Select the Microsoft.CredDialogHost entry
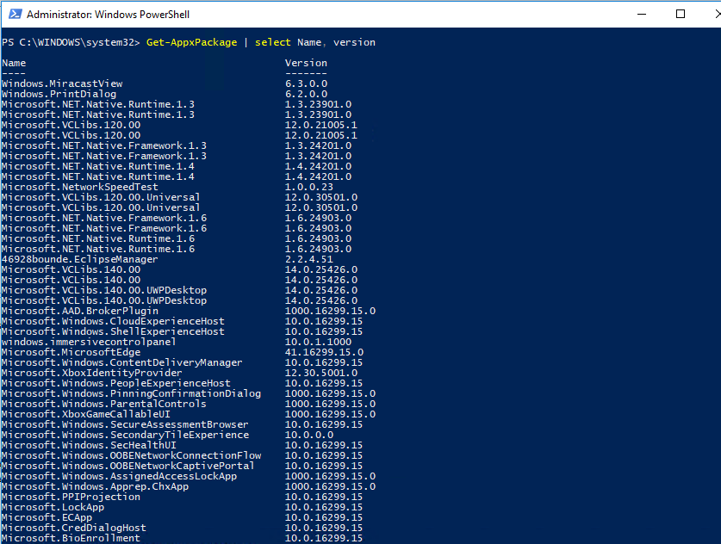This screenshot has height=544, width=721. click(74, 528)
